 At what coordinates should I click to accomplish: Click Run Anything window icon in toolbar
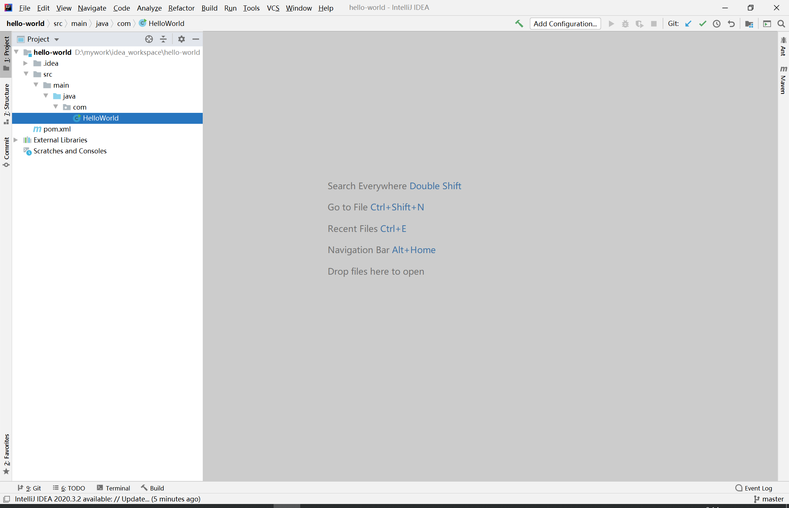pos(767,24)
